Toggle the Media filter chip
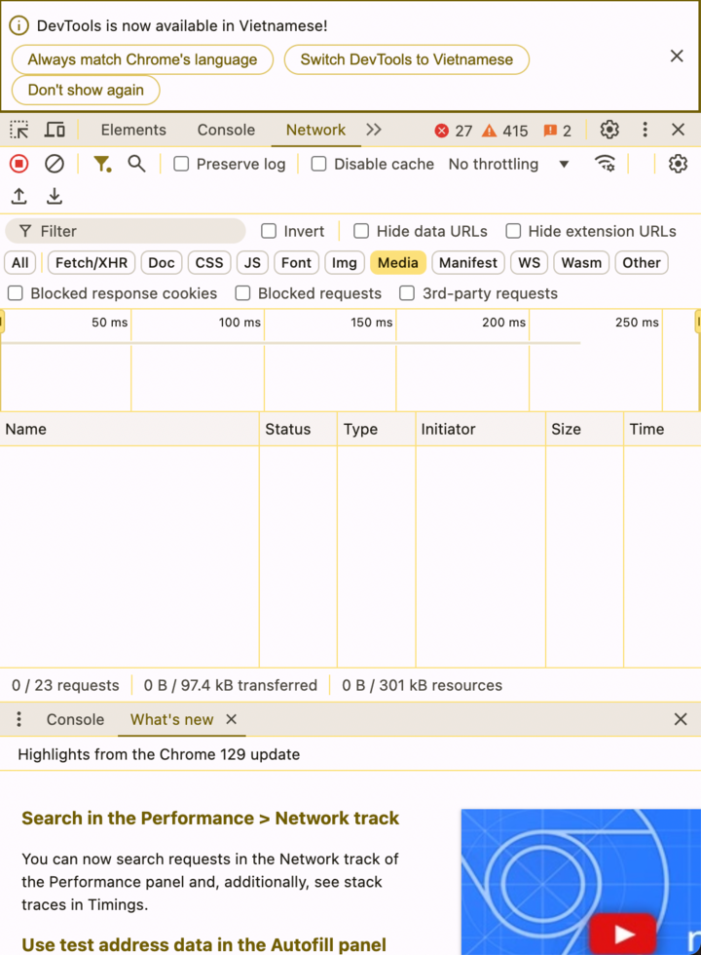The image size is (701, 955). click(x=398, y=262)
